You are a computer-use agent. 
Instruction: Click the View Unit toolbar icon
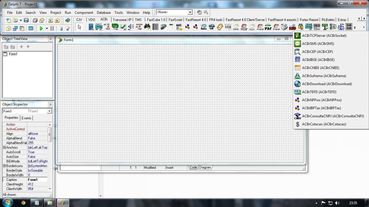tap(8, 28)
